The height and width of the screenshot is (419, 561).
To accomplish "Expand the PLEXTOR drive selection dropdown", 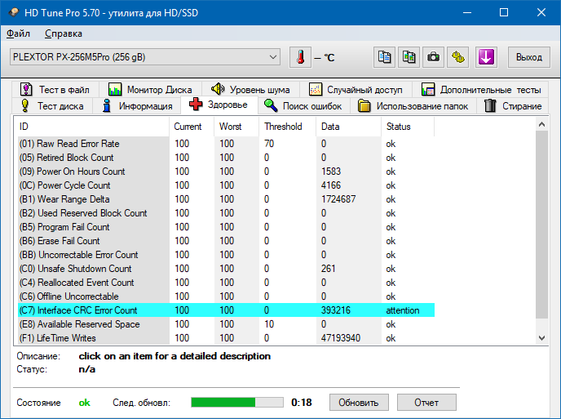I will coord(273,57).
